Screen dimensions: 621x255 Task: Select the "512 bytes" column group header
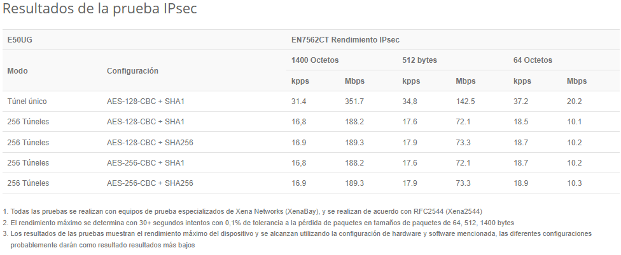tap(419, 60)
